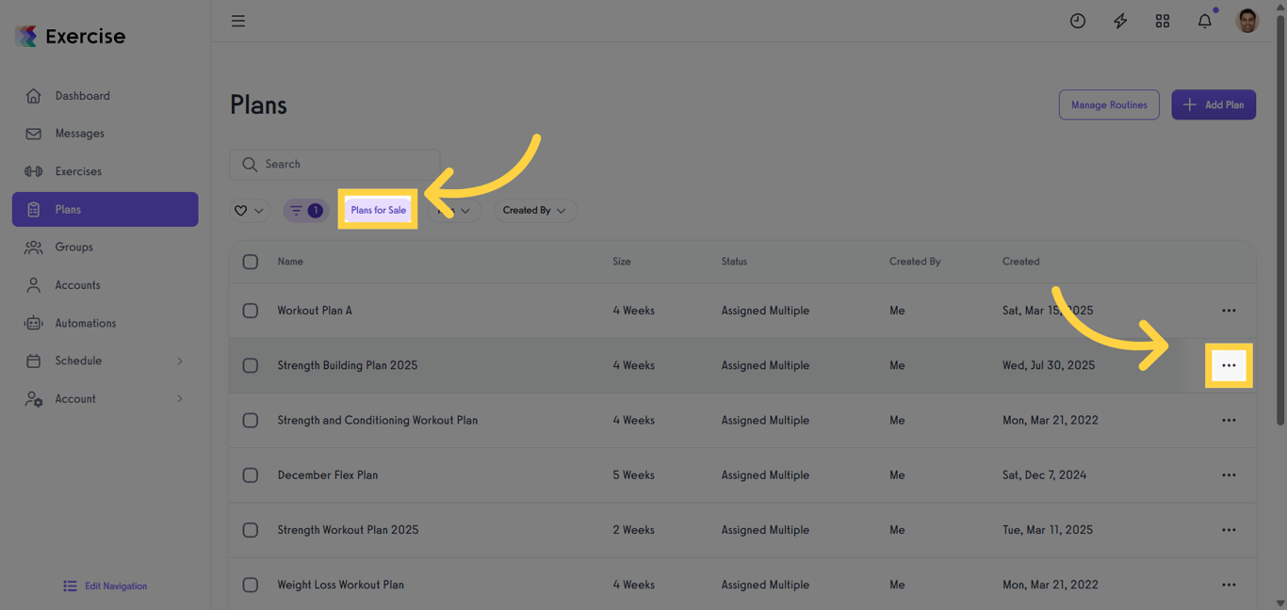The image size is (1287, 610).
Task: Sort by the Created By column header
Action: 915,262
